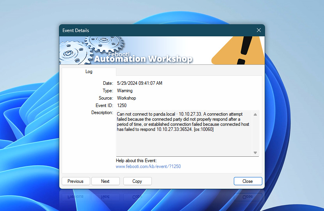The image size is (324, 211).
Task: Close the Event Details dialog with the X
Action: [258, 30]
